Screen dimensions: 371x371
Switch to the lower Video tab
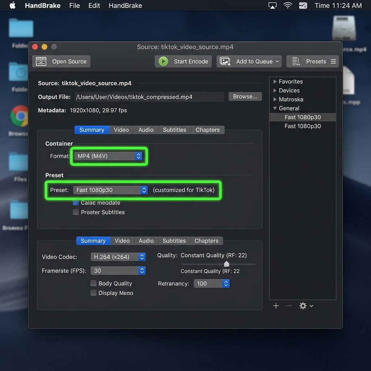(122, 241)
